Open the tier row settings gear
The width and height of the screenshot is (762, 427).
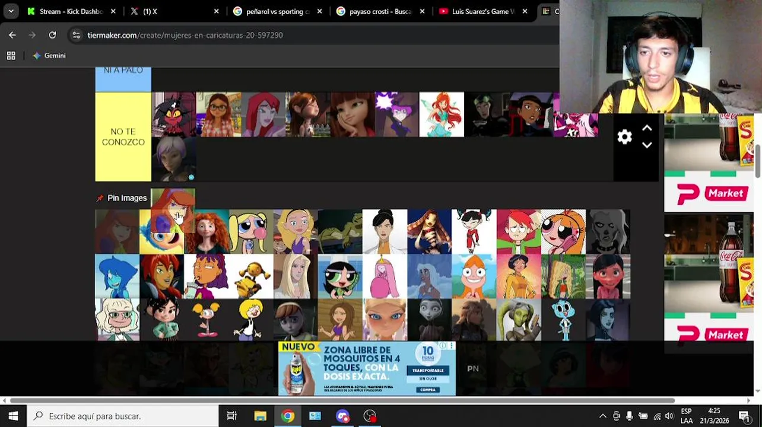point(624,137)
